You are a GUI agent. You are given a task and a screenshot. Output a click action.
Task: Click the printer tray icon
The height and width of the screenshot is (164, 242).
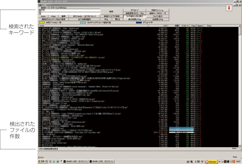tap(188, 162)
